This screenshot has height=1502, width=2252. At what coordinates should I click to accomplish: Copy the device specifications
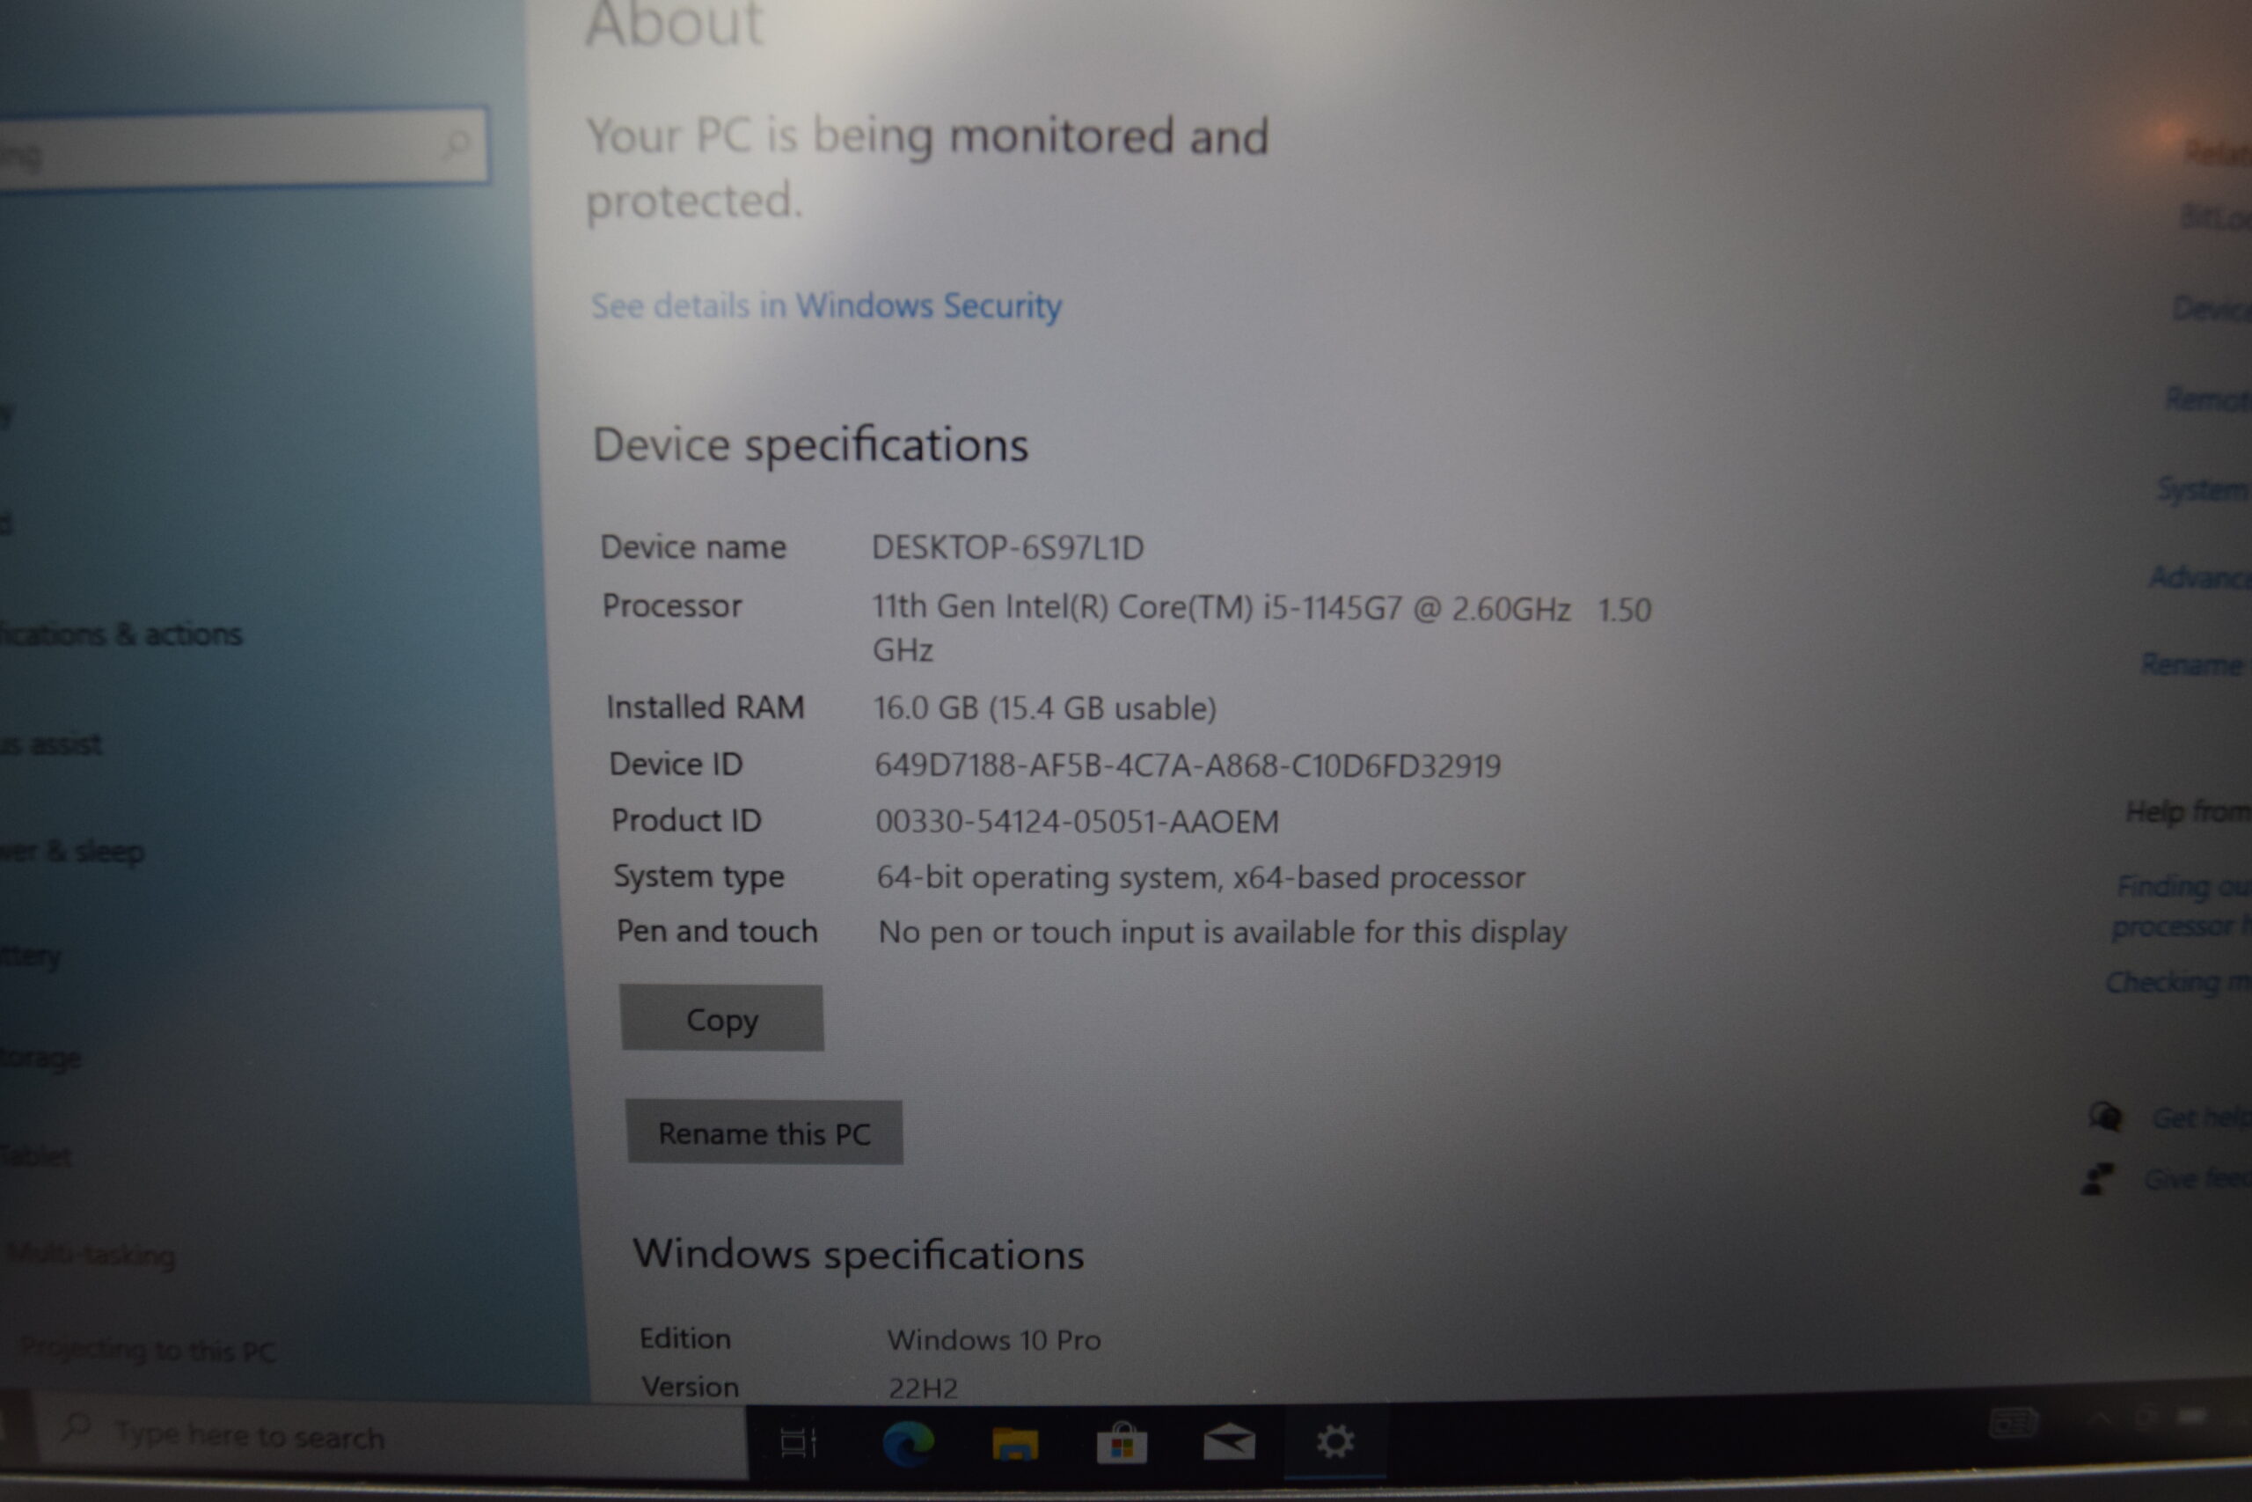point(722,1018)
